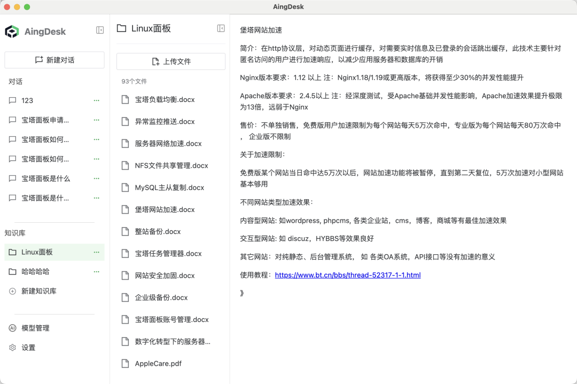Open file 网站安全加固.docx
The width and height of the screenshot is (577, 384).
[x=171, y=276]
